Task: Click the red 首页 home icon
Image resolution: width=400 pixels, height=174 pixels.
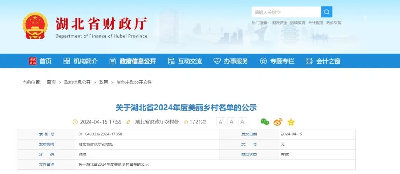Action: point(32,61)
